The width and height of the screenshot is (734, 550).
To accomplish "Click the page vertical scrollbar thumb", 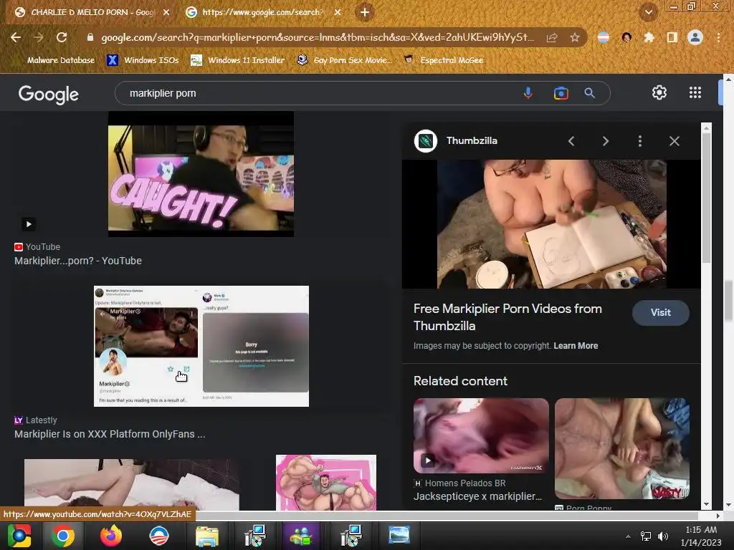I will coord(728,301).
